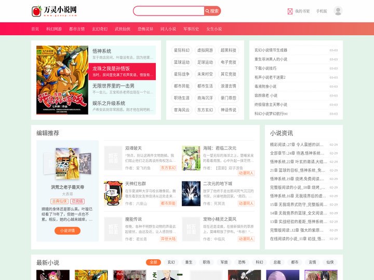Open the 科幻网游 navigation item
Viewport: 374px width, 280px height.
[x=54, y=29]
